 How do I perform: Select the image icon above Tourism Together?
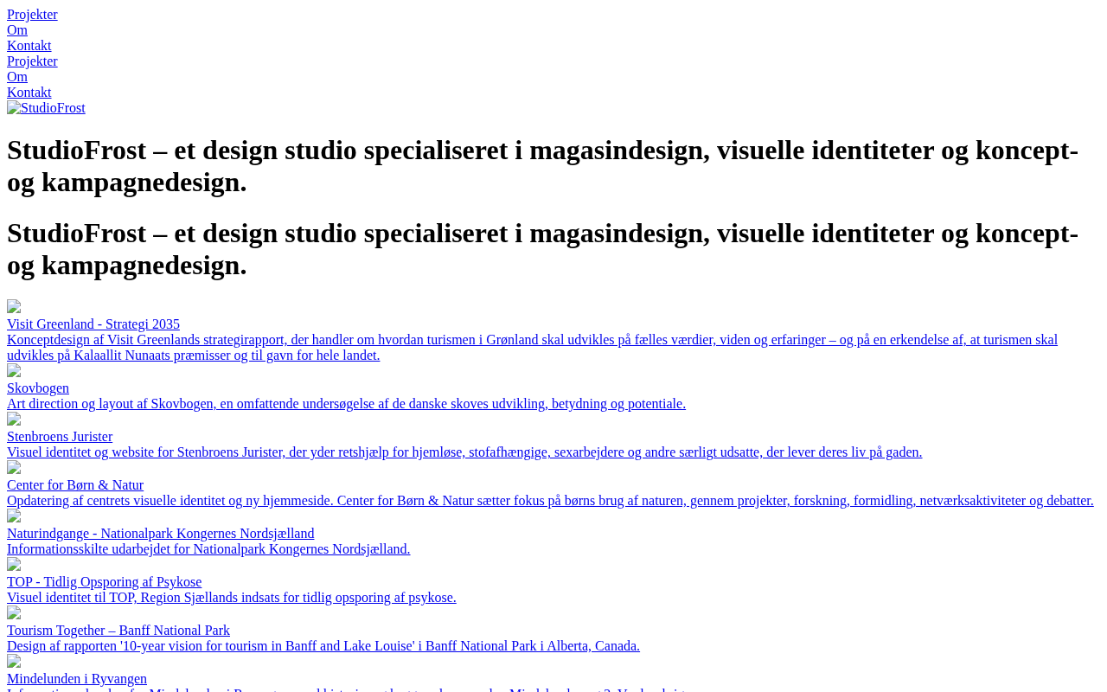point(14,613)
